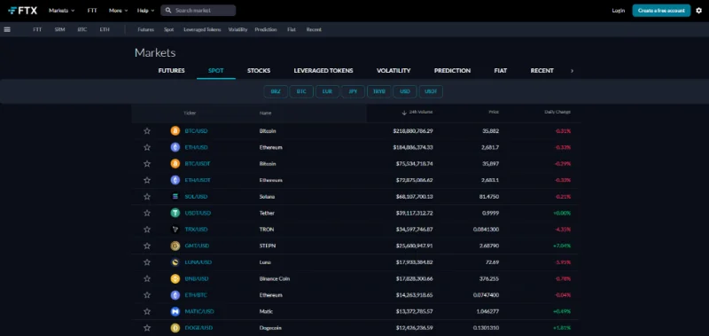Screen dimensions: 709x336
Task: Favorite BTC/USD with the star
Action: tap(146, 130)
